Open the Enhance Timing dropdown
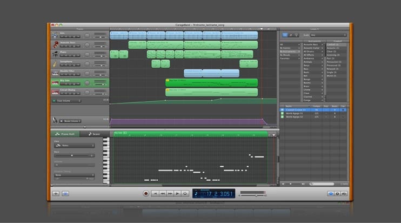 point(75,175)
